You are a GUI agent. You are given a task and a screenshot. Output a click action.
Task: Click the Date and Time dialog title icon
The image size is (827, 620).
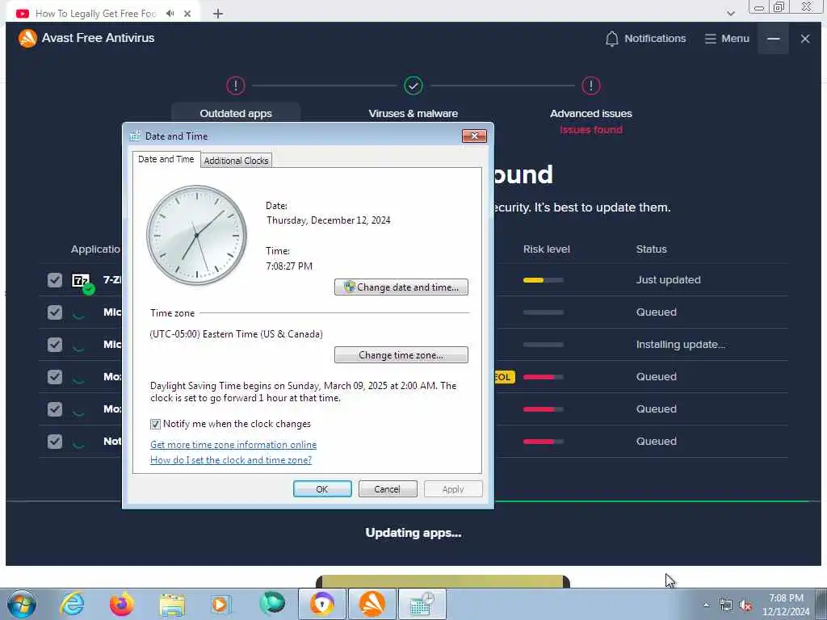click(x=135, y=136)
